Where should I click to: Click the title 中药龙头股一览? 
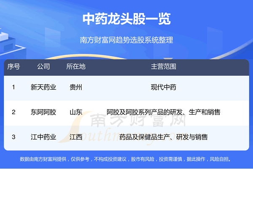point(126,19)
